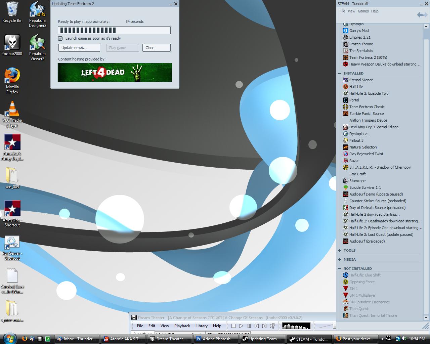The width and height of the screenshot is (430, 344).
Task: Click Steam list scrollbar down arrow
Action: click(x=426, y=318)
